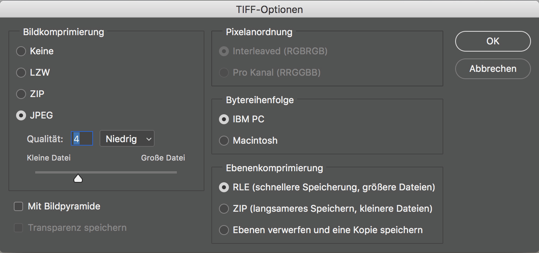Confirm with the OK button
The image size is (539, 253).
tap(493, 41)
